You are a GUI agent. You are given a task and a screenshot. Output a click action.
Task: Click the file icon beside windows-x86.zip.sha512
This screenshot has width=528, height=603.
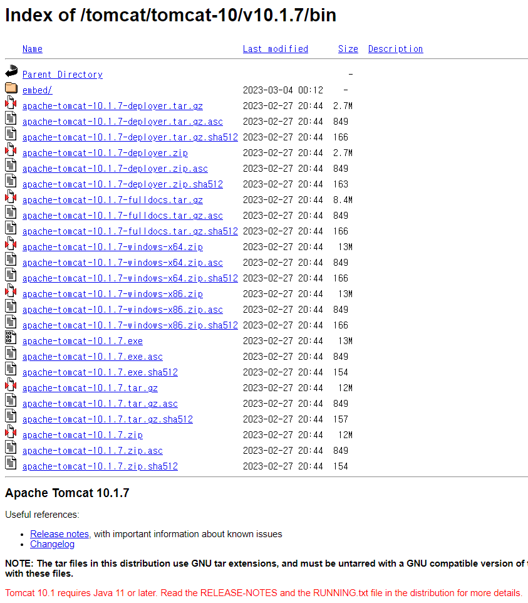click(x=11, y=322)
